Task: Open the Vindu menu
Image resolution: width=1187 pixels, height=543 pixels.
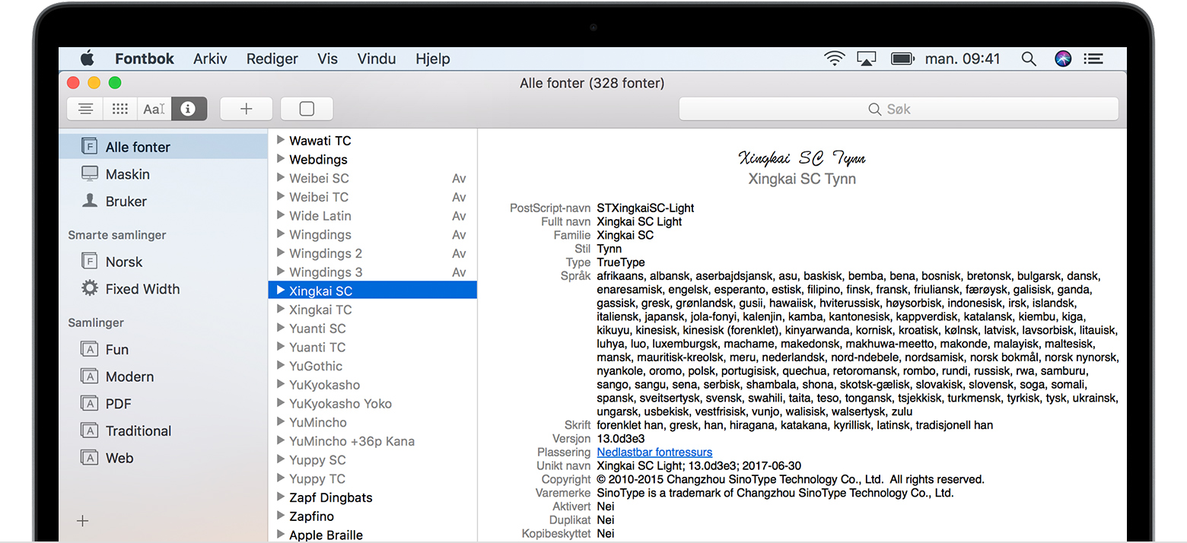Action: pos(377,59)
